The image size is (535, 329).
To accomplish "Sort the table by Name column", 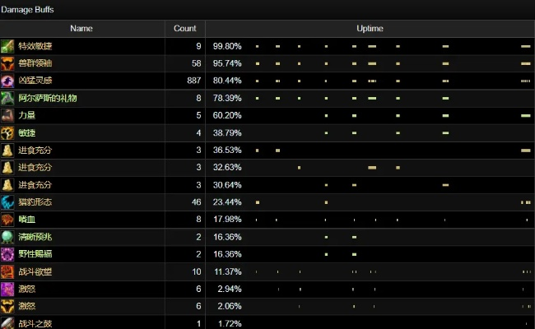I will [x=81, y=29].
